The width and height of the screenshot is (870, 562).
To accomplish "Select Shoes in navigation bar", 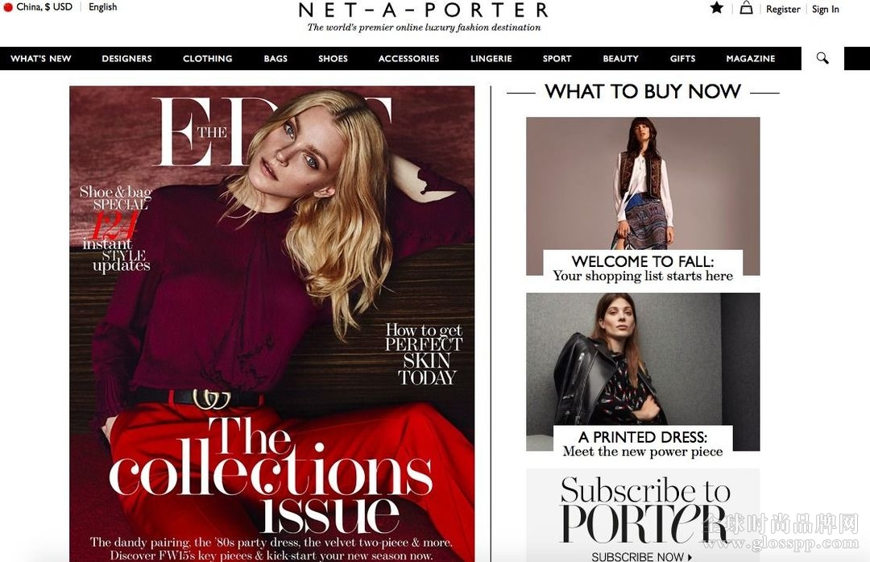I will pyautogui.click(x=333, y=58).
